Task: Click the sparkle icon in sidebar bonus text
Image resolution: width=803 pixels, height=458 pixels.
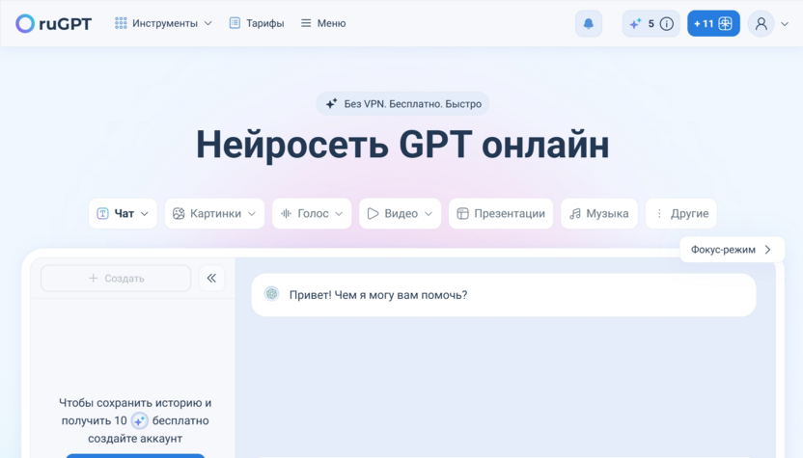Action: (x=139, y=420)
